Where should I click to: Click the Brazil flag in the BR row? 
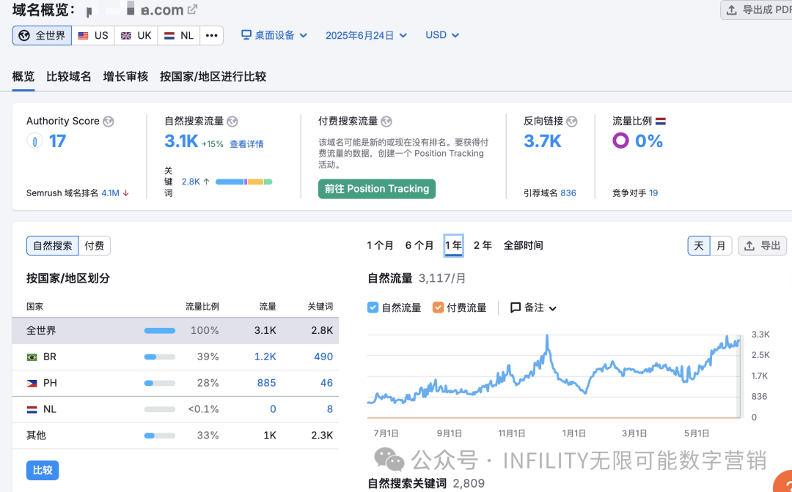click(x=32, y=357)
